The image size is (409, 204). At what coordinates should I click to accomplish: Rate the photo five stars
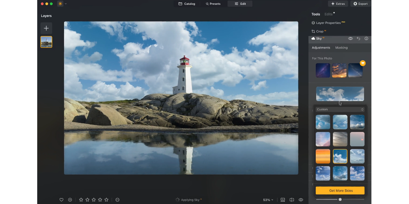click(106, 200)
